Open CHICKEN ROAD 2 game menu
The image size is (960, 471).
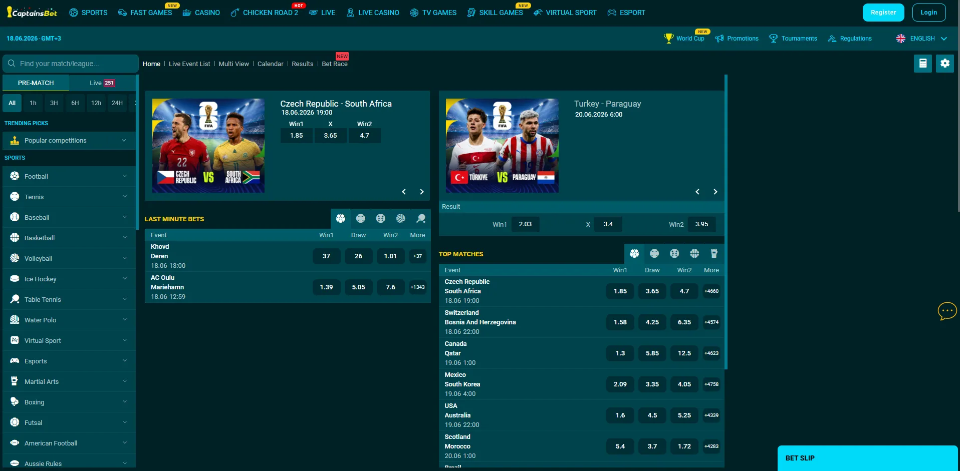point(264,13)
